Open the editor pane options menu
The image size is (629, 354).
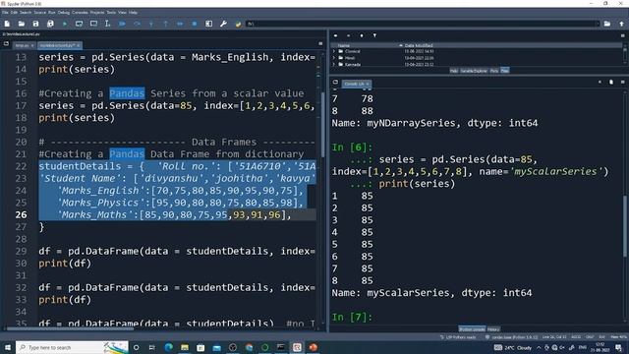[320, 43]
